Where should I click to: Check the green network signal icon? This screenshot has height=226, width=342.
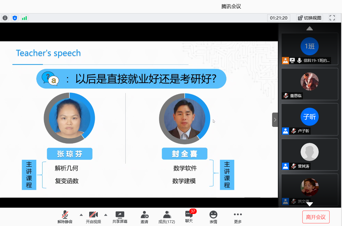tap(24, 18)
